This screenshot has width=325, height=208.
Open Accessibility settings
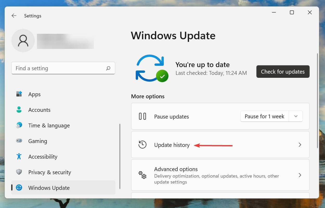pyautogui.click(x=63, y=157)
